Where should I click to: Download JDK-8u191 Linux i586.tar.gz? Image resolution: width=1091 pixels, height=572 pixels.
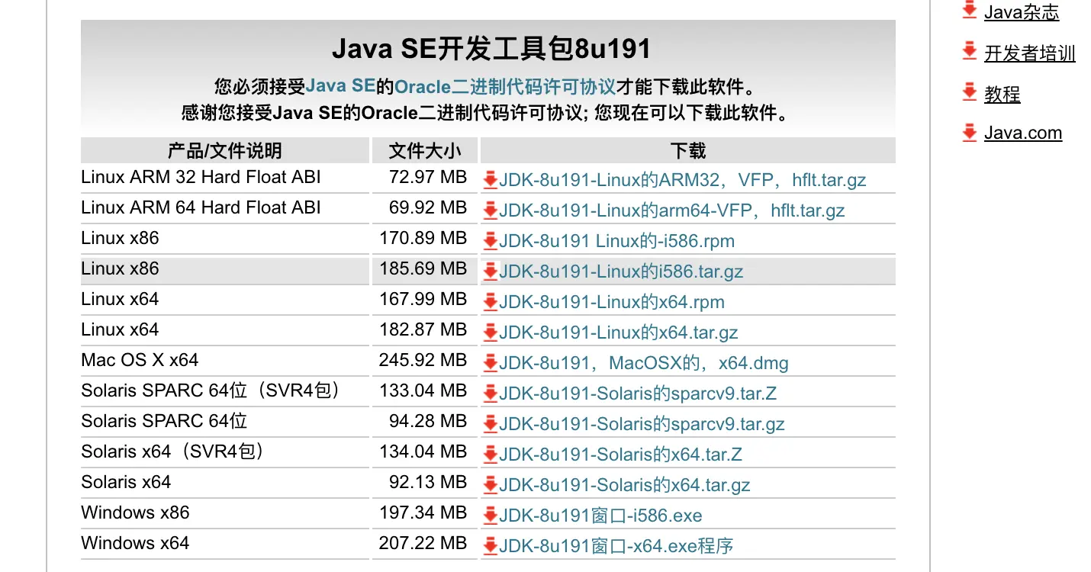click(x=621, y=272)
